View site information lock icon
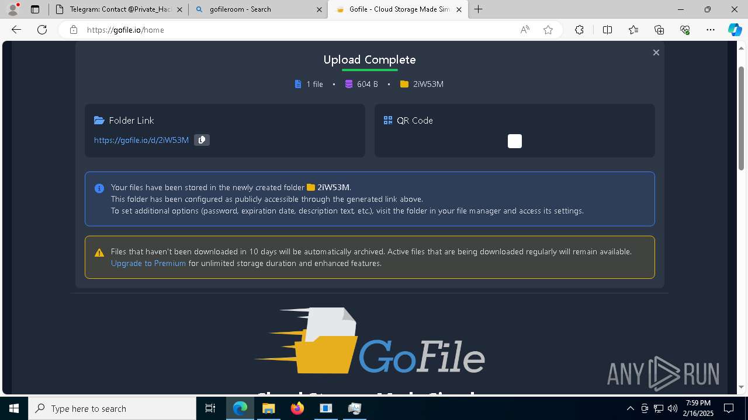The width and height of the screenshot is (748, 420). 73,30
